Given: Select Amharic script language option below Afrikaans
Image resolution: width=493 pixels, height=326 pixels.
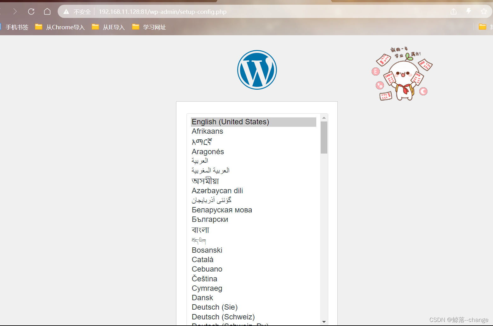Looking at the screenshot, I should tap(254, 142).
